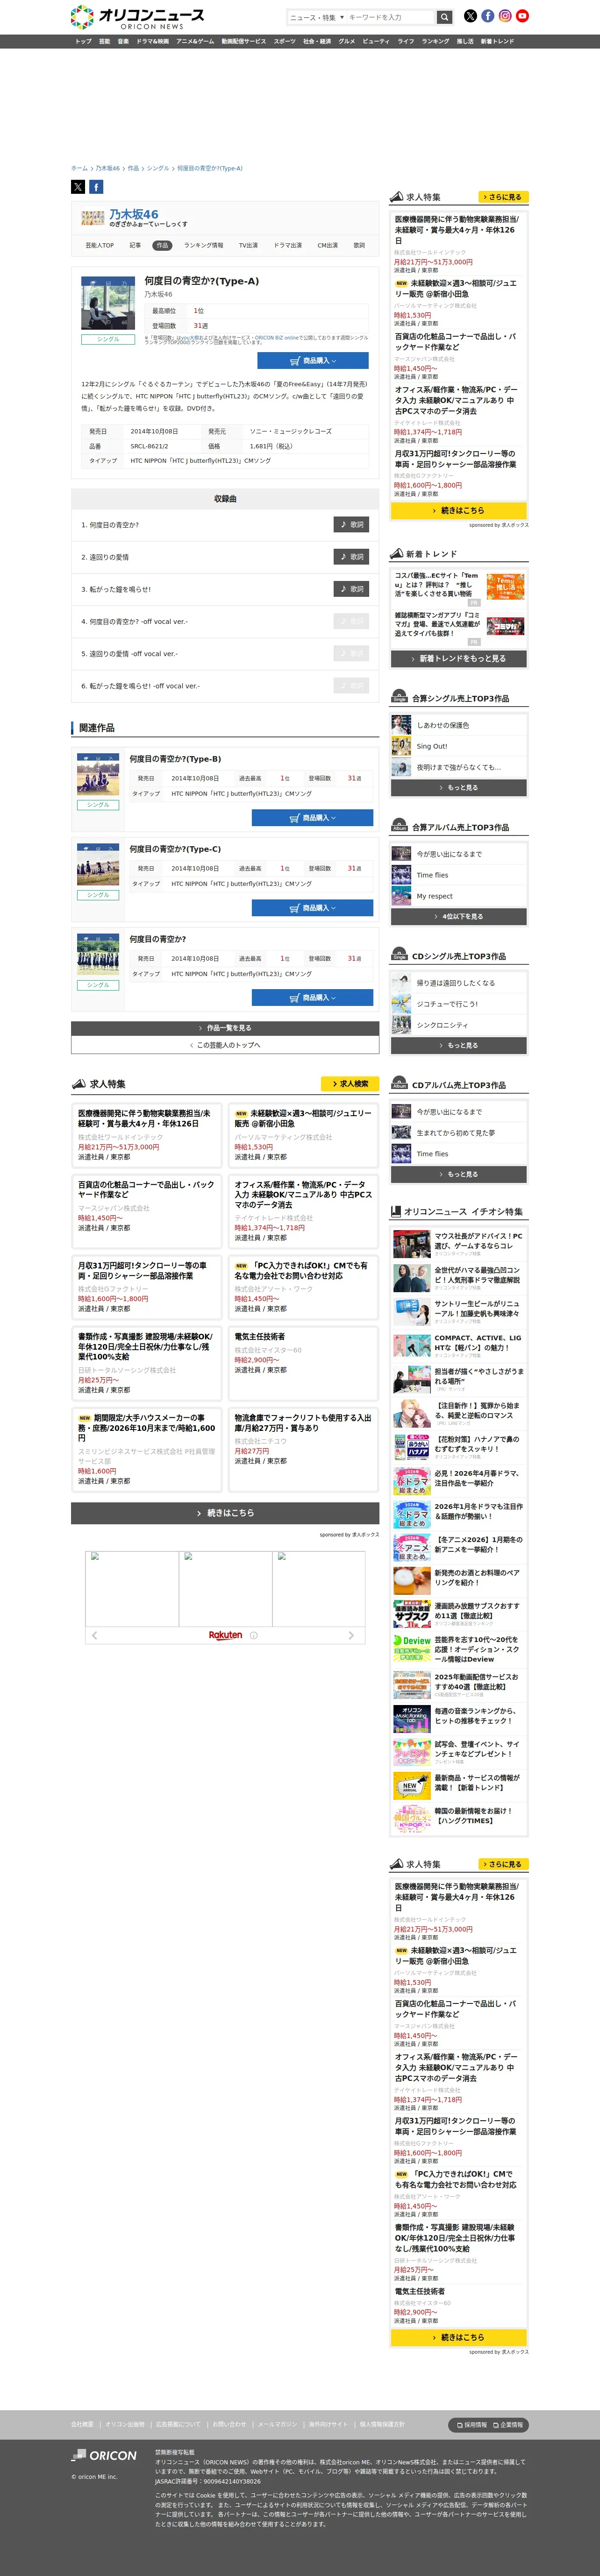Open lyrics for track 1 何度目の青空か?

point(351,524)
